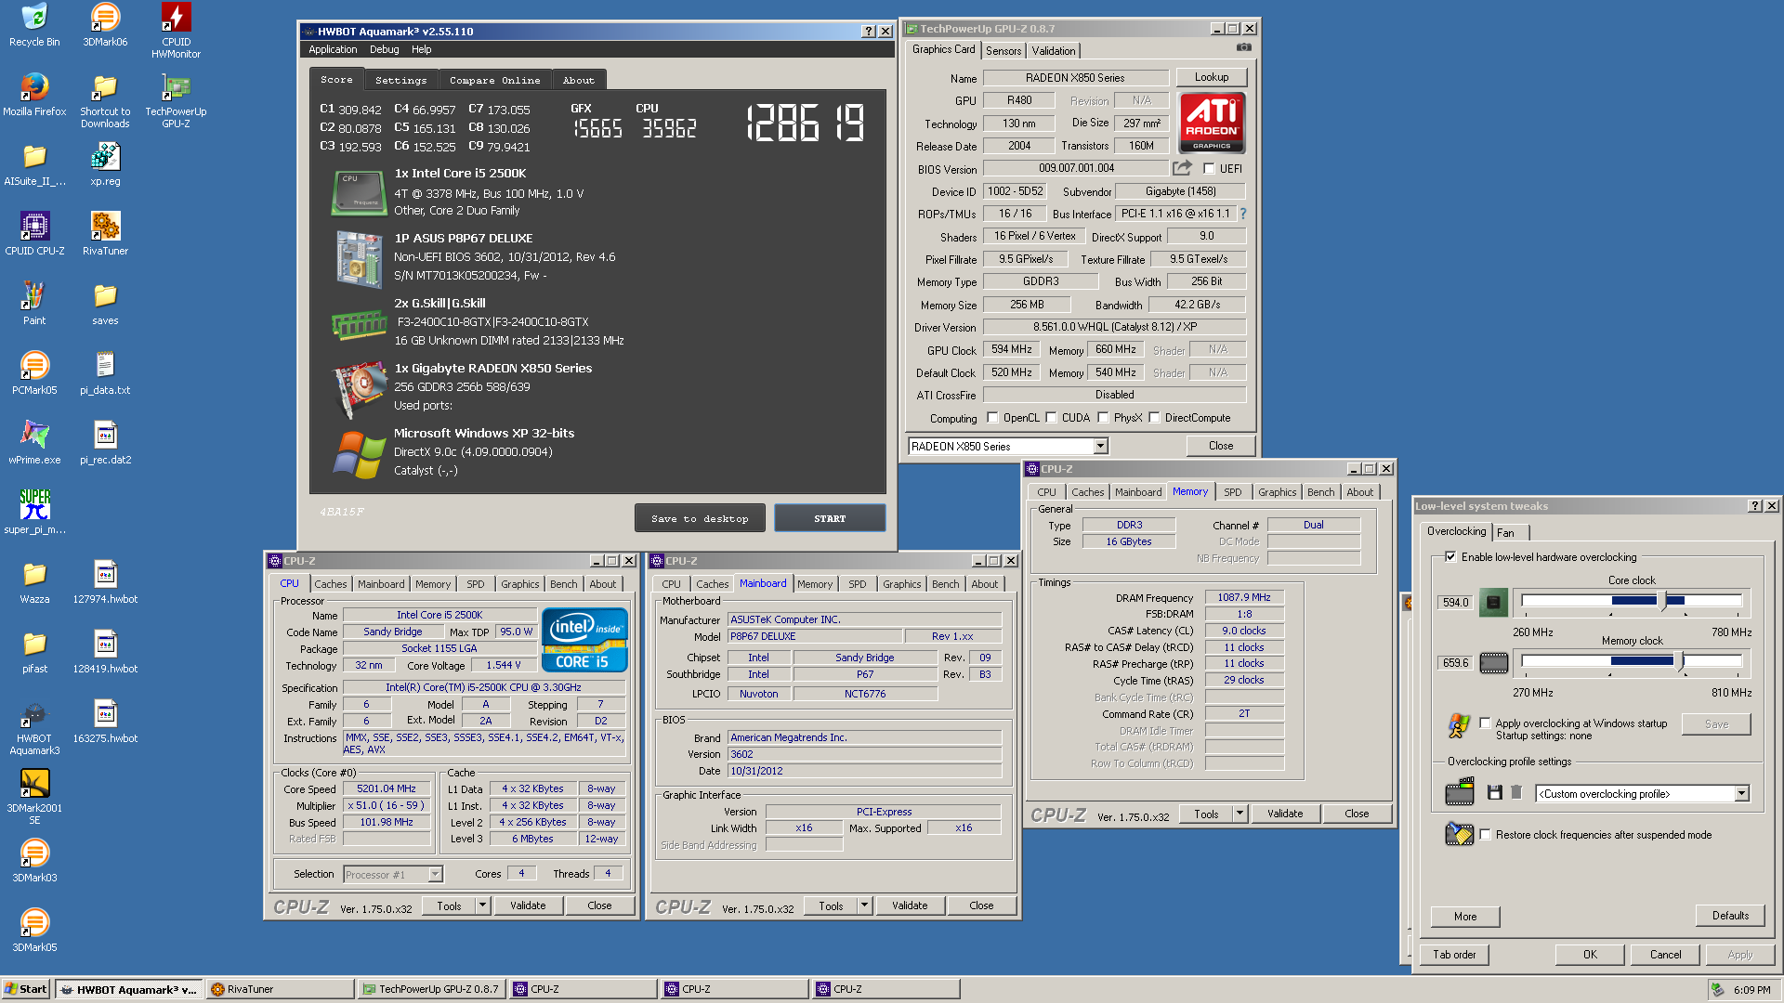Open the Paint desktop shortcut
Viewport: 1784px width, 1003px height.
pyautogui.click(x=34, y=304)
